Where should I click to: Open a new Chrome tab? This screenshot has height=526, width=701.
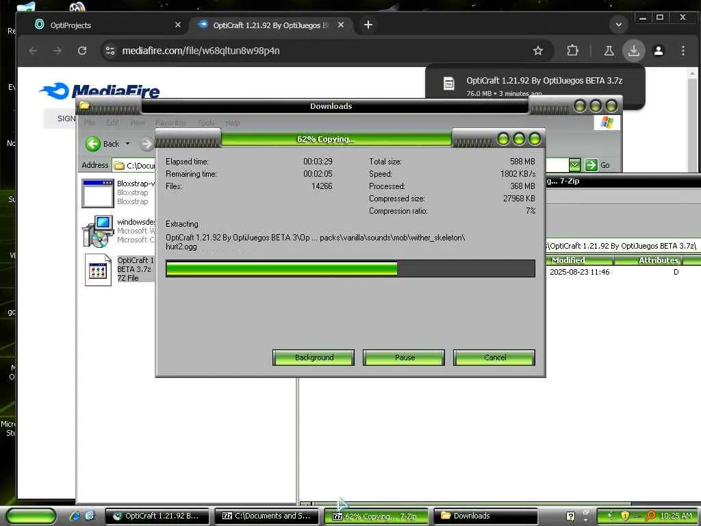coord(368,25)
